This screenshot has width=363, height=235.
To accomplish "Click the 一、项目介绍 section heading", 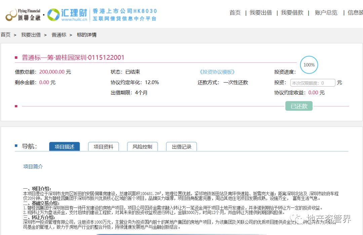I will coord(37,189).
